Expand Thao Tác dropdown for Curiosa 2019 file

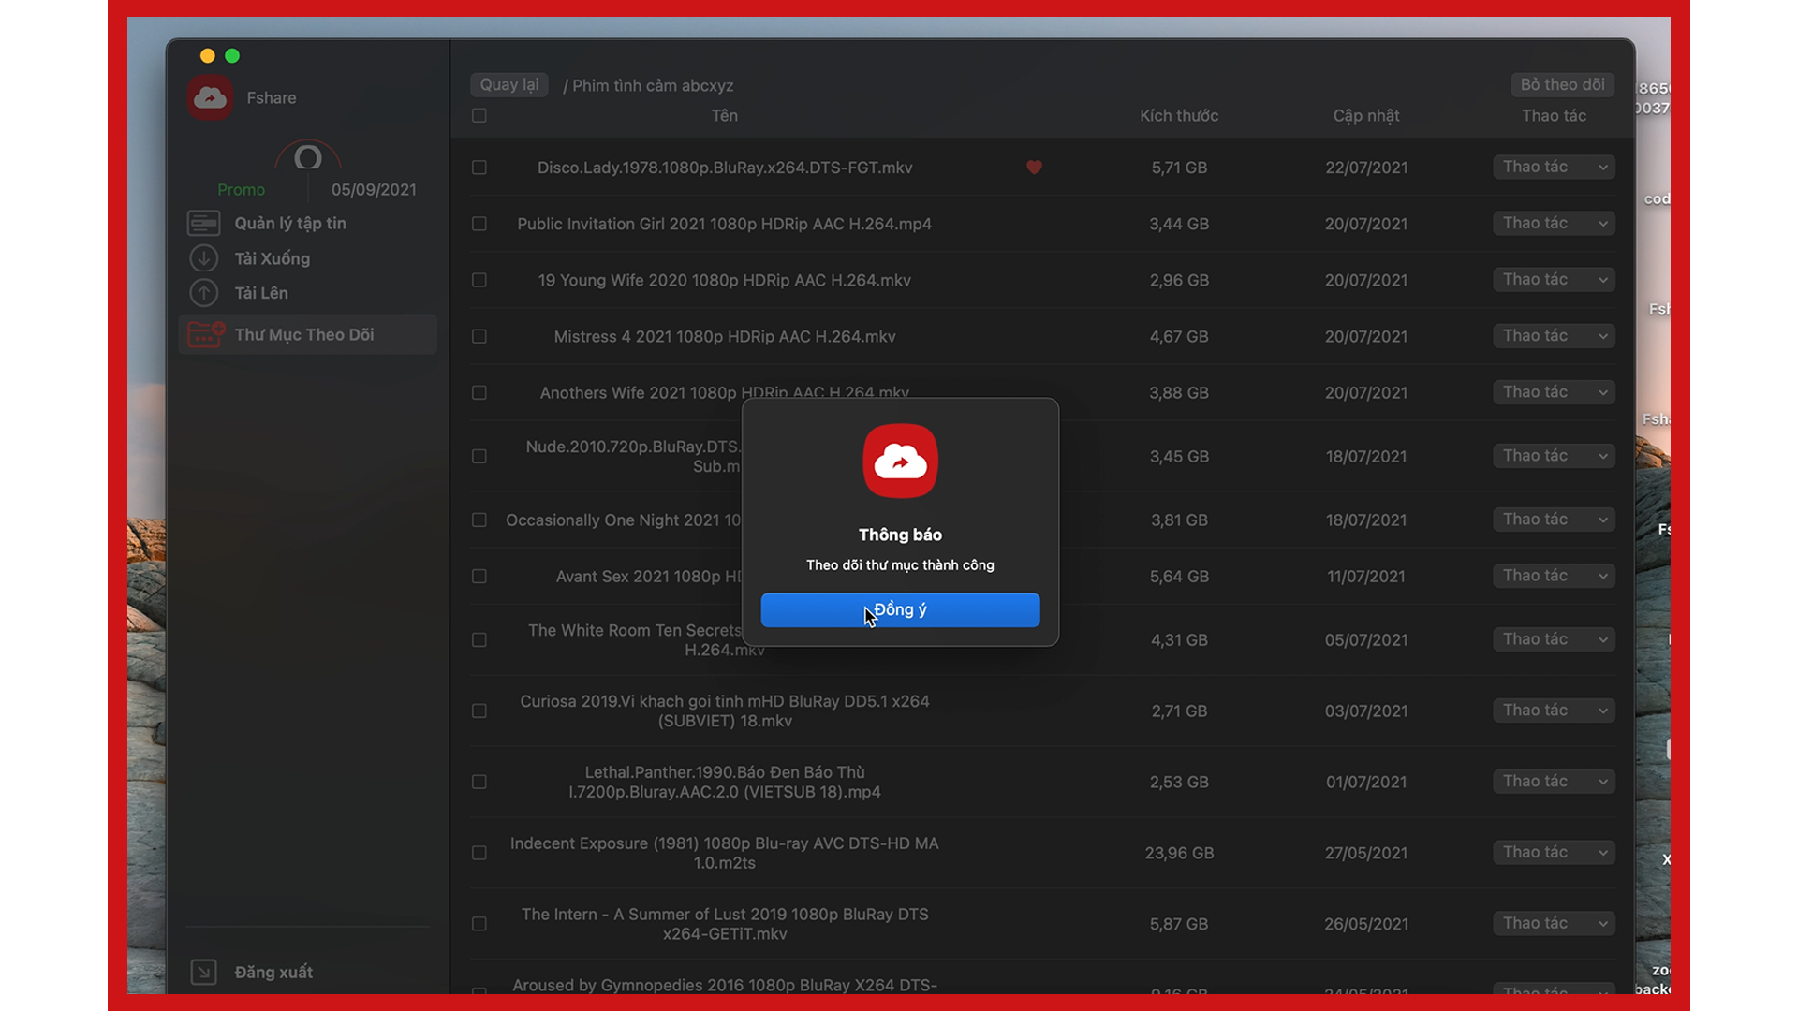[x=1553, y=711]
